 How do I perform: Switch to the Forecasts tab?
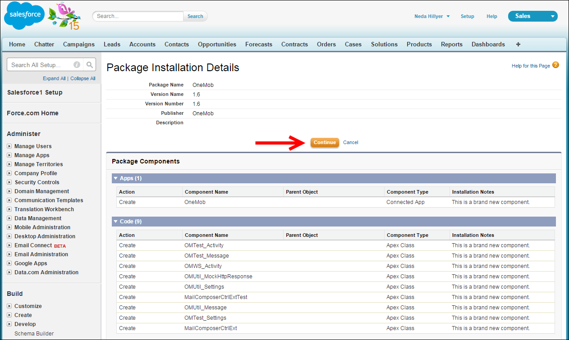[x=259, y=44]
